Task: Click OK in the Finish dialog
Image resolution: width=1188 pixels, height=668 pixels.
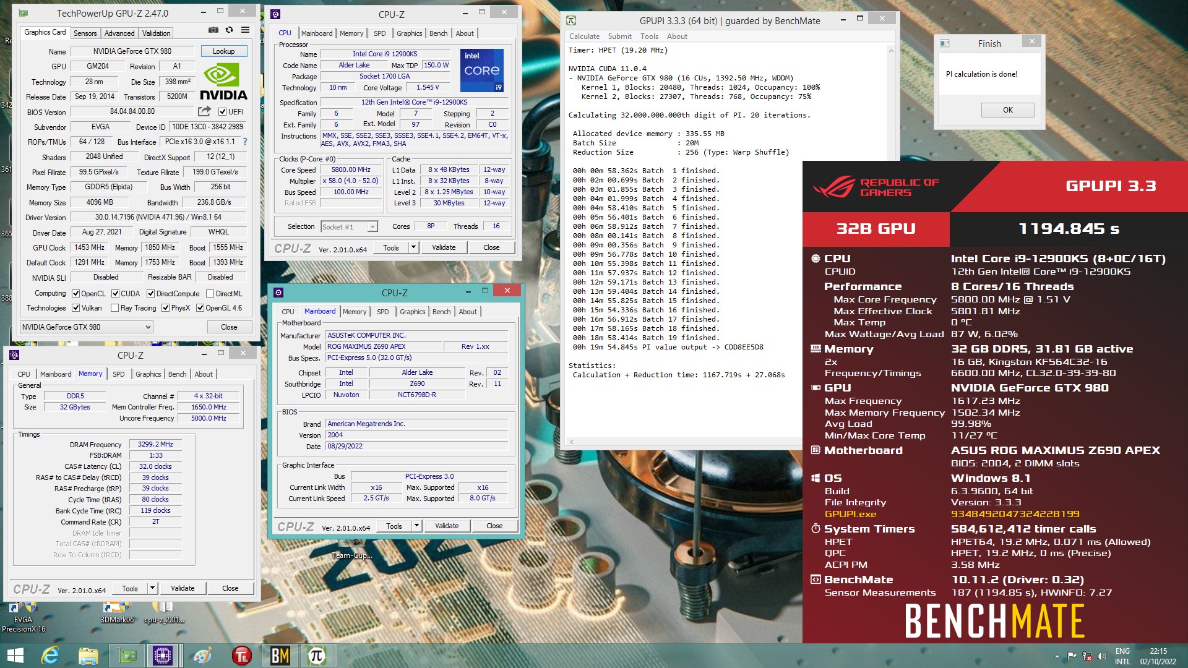Action: point(1007,110)
